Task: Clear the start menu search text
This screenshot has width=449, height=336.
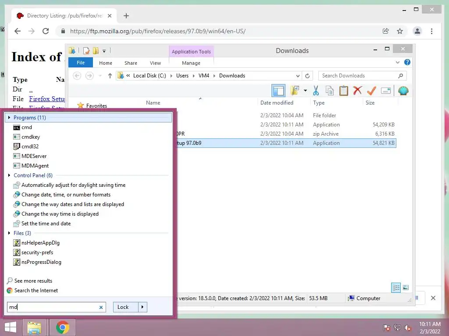Action: [x=101, y=308]
